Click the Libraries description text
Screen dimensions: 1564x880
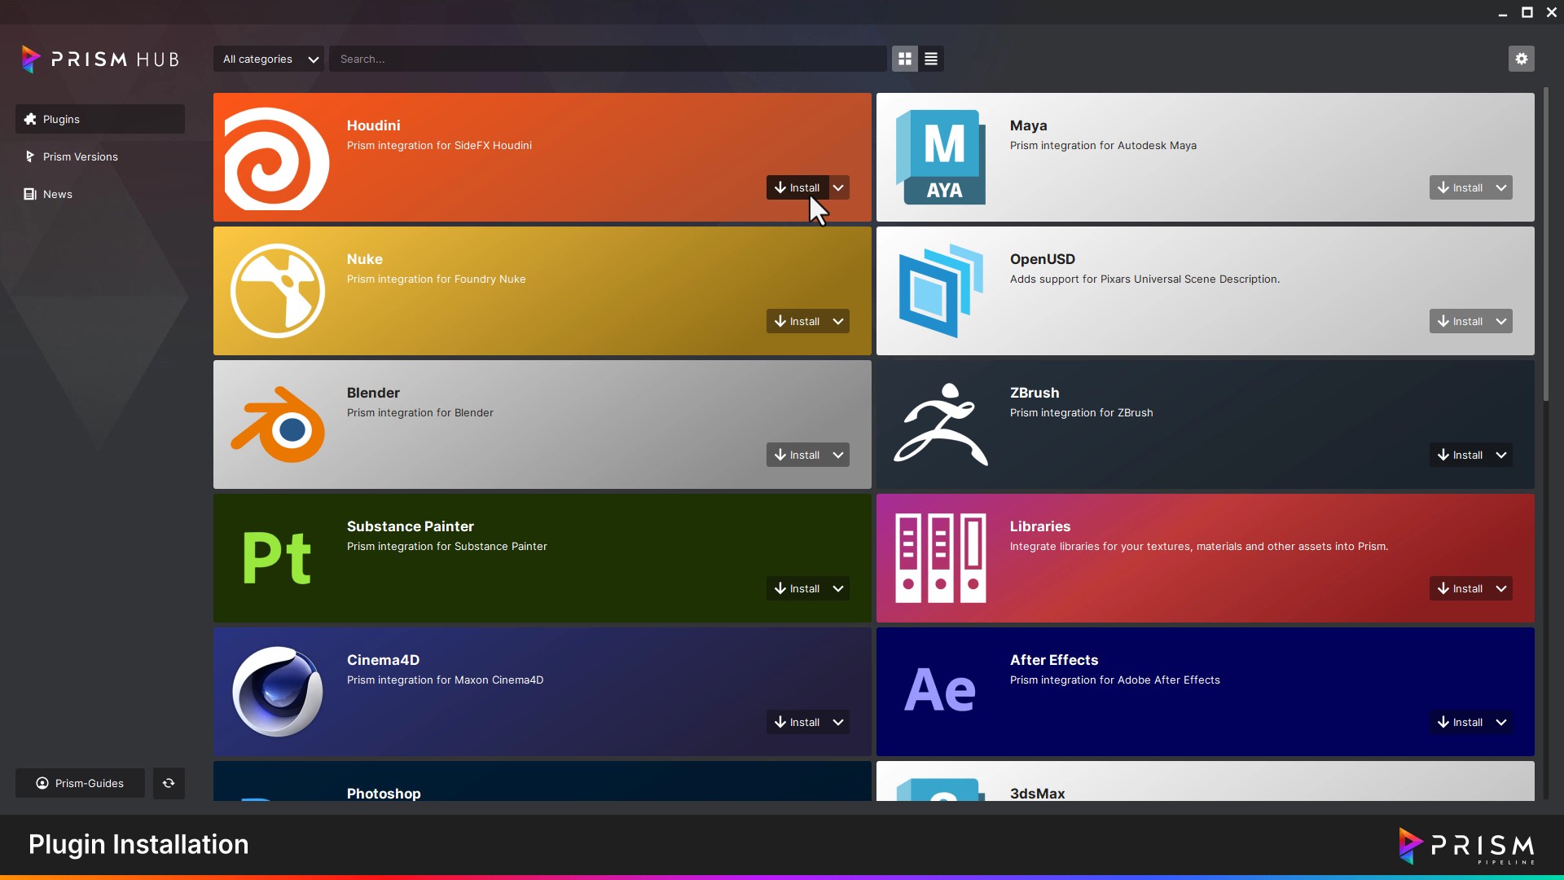pos(1199,546)
